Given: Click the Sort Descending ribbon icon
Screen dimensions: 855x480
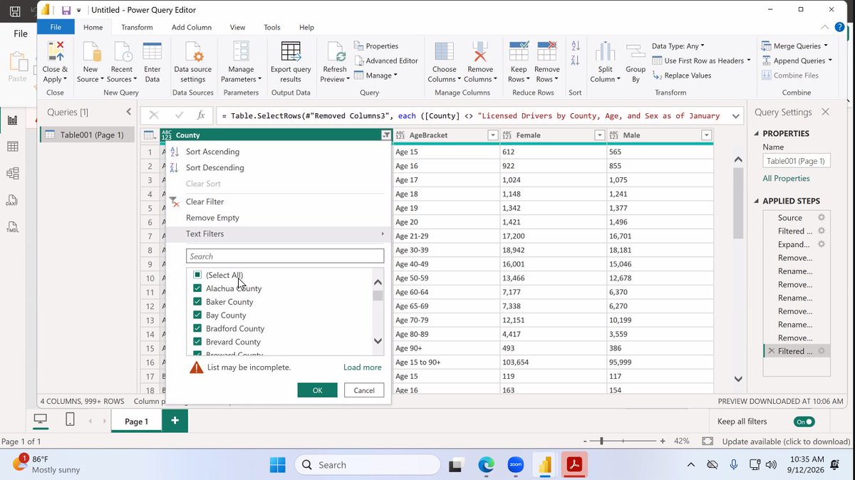Looking at the screenshot, I should tap(576, 61).
